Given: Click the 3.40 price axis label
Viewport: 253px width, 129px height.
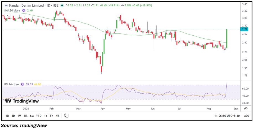Looking at the screenshot, I should pyautogui.click(x=245, y=4).
